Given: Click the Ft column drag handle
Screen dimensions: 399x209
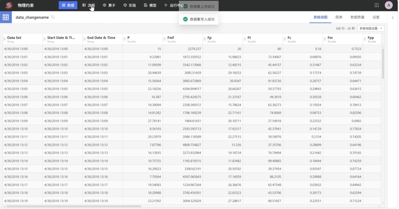Looking at the screenshot, I should [245, 39].
